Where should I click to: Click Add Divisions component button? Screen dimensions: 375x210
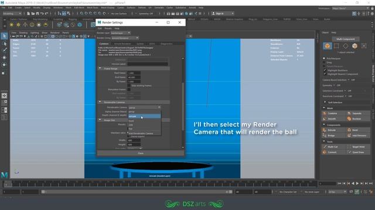point(358,135)
